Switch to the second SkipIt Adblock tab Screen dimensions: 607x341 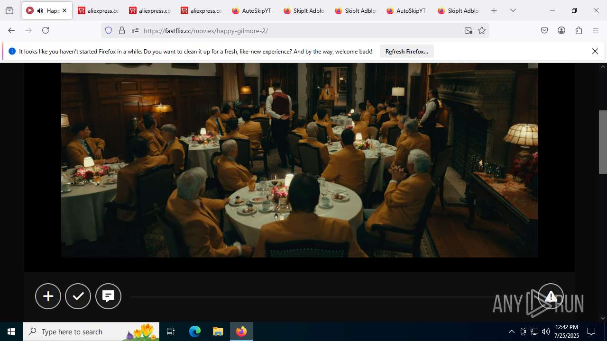[x=356, y=10]
